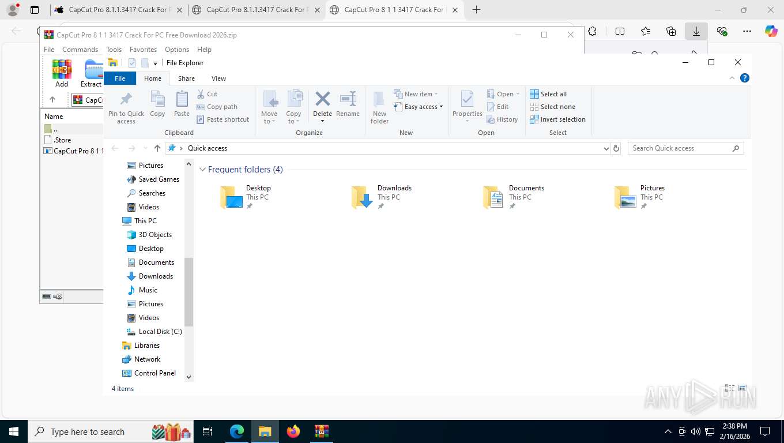Open WinRAR Commands menu

(80, 50)
